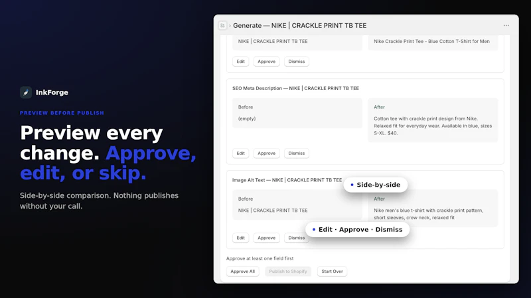Click the 'Edit · Approve · Dismiss' callout pill

click(358, 229)
